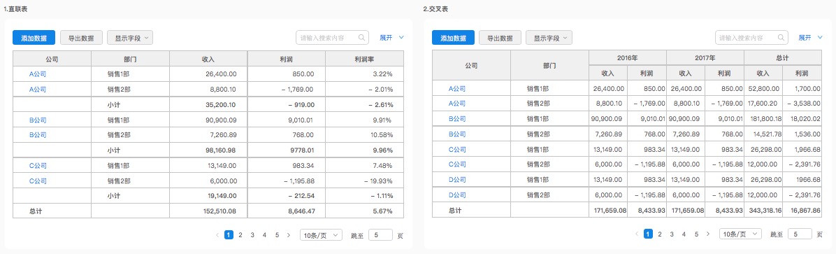Focus 跳至 page number input in 直联表

pos(381,234)
